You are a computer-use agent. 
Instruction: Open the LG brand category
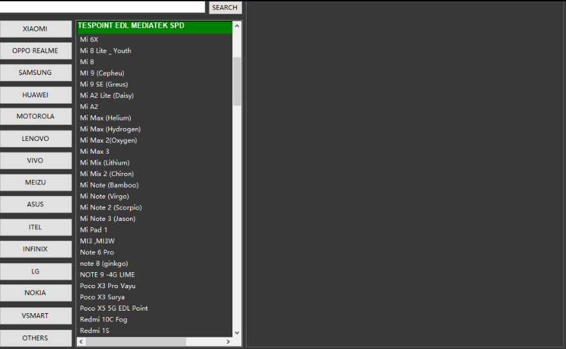[35, 272]
